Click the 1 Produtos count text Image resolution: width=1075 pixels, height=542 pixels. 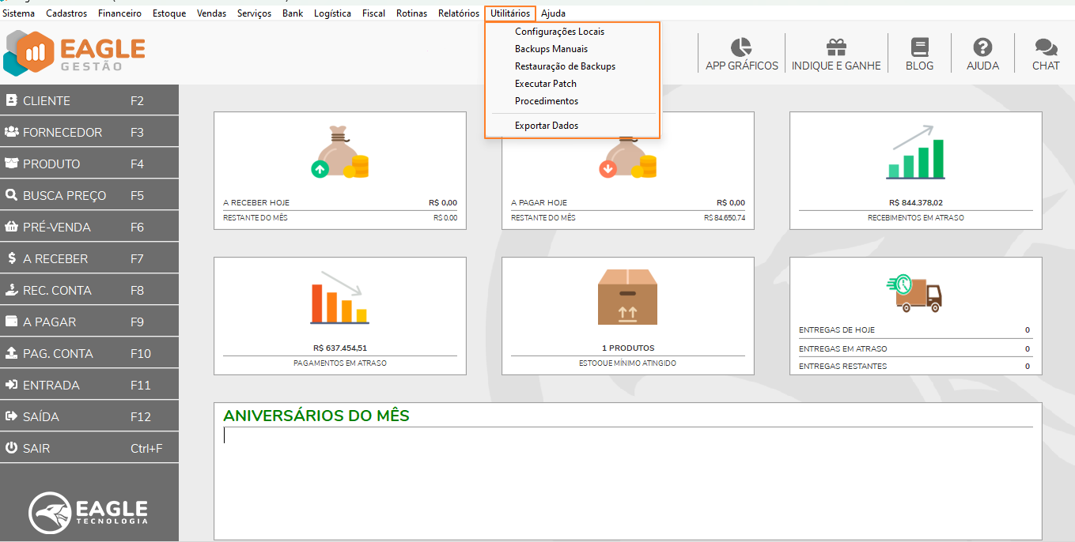click(x=627, y=348)
